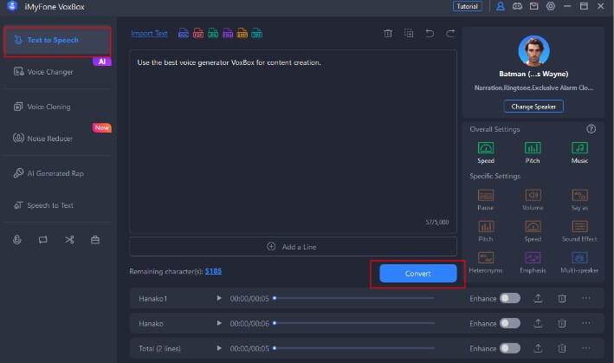Open Pitch under Overall Settings

pyautogui.click(x=533, y=152)
